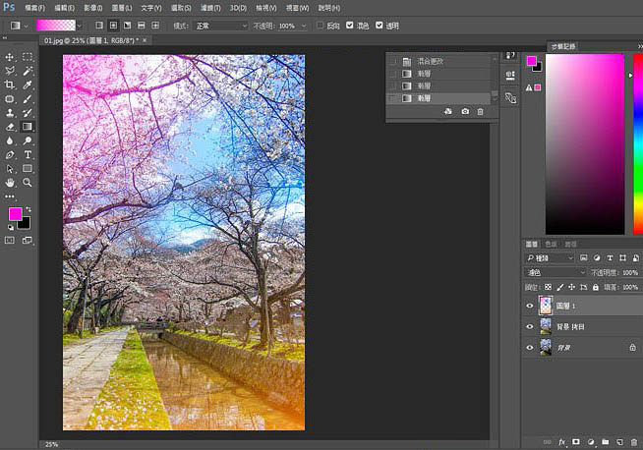
Task: Enable the 反向 (Reverse) checkbox
Action: point(321,25)
